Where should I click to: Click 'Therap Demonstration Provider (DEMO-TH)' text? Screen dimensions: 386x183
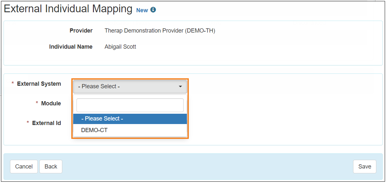click(x=160, y=31)
